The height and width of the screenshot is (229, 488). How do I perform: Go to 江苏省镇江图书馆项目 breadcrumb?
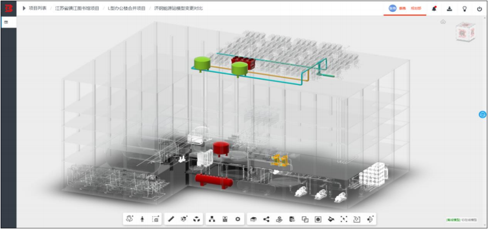[x=77, y=8]
